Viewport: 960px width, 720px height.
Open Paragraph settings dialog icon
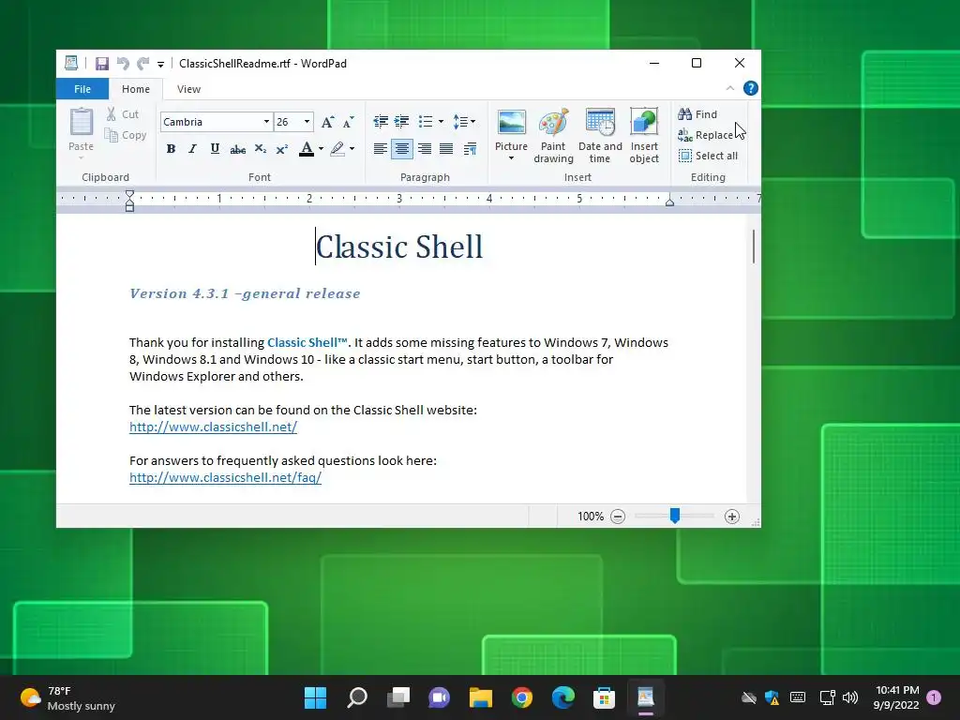tap(470, 149)
